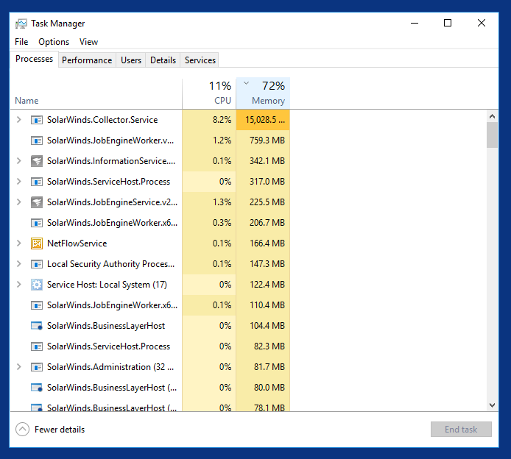511x459 pixels.
Task: Click the icon of SolarWinds.ServiceHost.Process 82.3 MB
Action: click(37, 346)
